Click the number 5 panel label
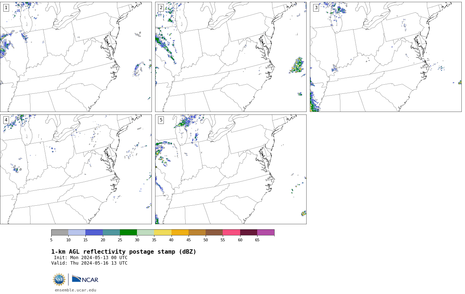This screenshot has width=465, height=294. coord(161,120)
